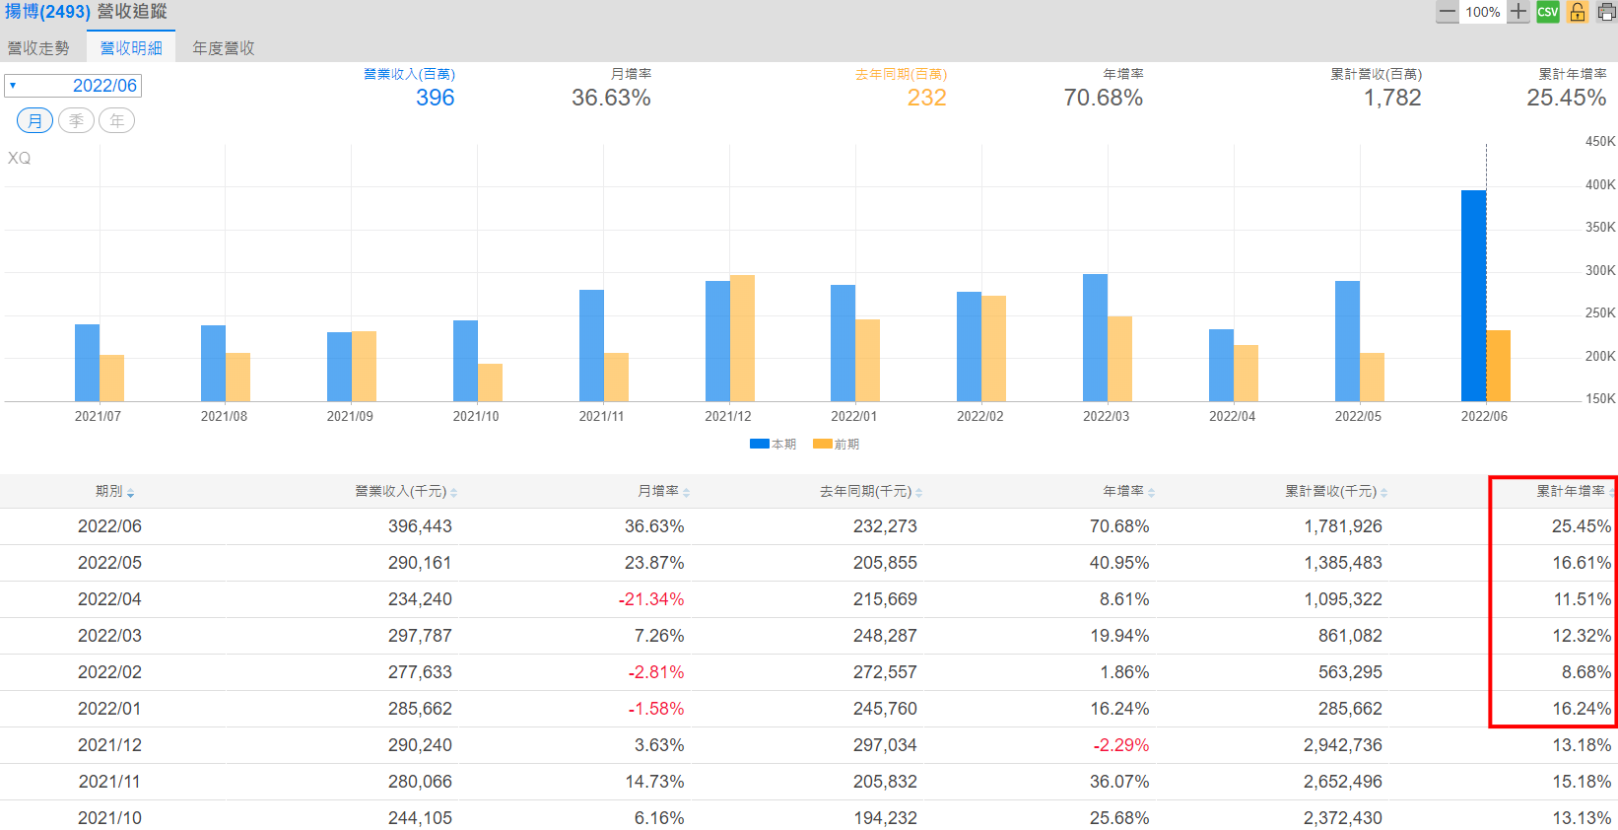Viewport: 1618px width, 830px height.
Task: Click the summary 累計營收 value 1,782
Action: click(1392, 98)
